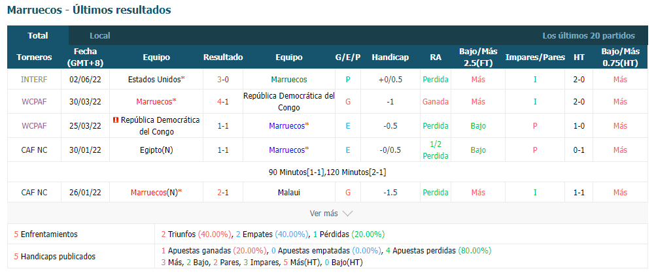Click the Handicap column header
Image resolution: width=656 pixels, height=273 pixels.
coord(390,57)
